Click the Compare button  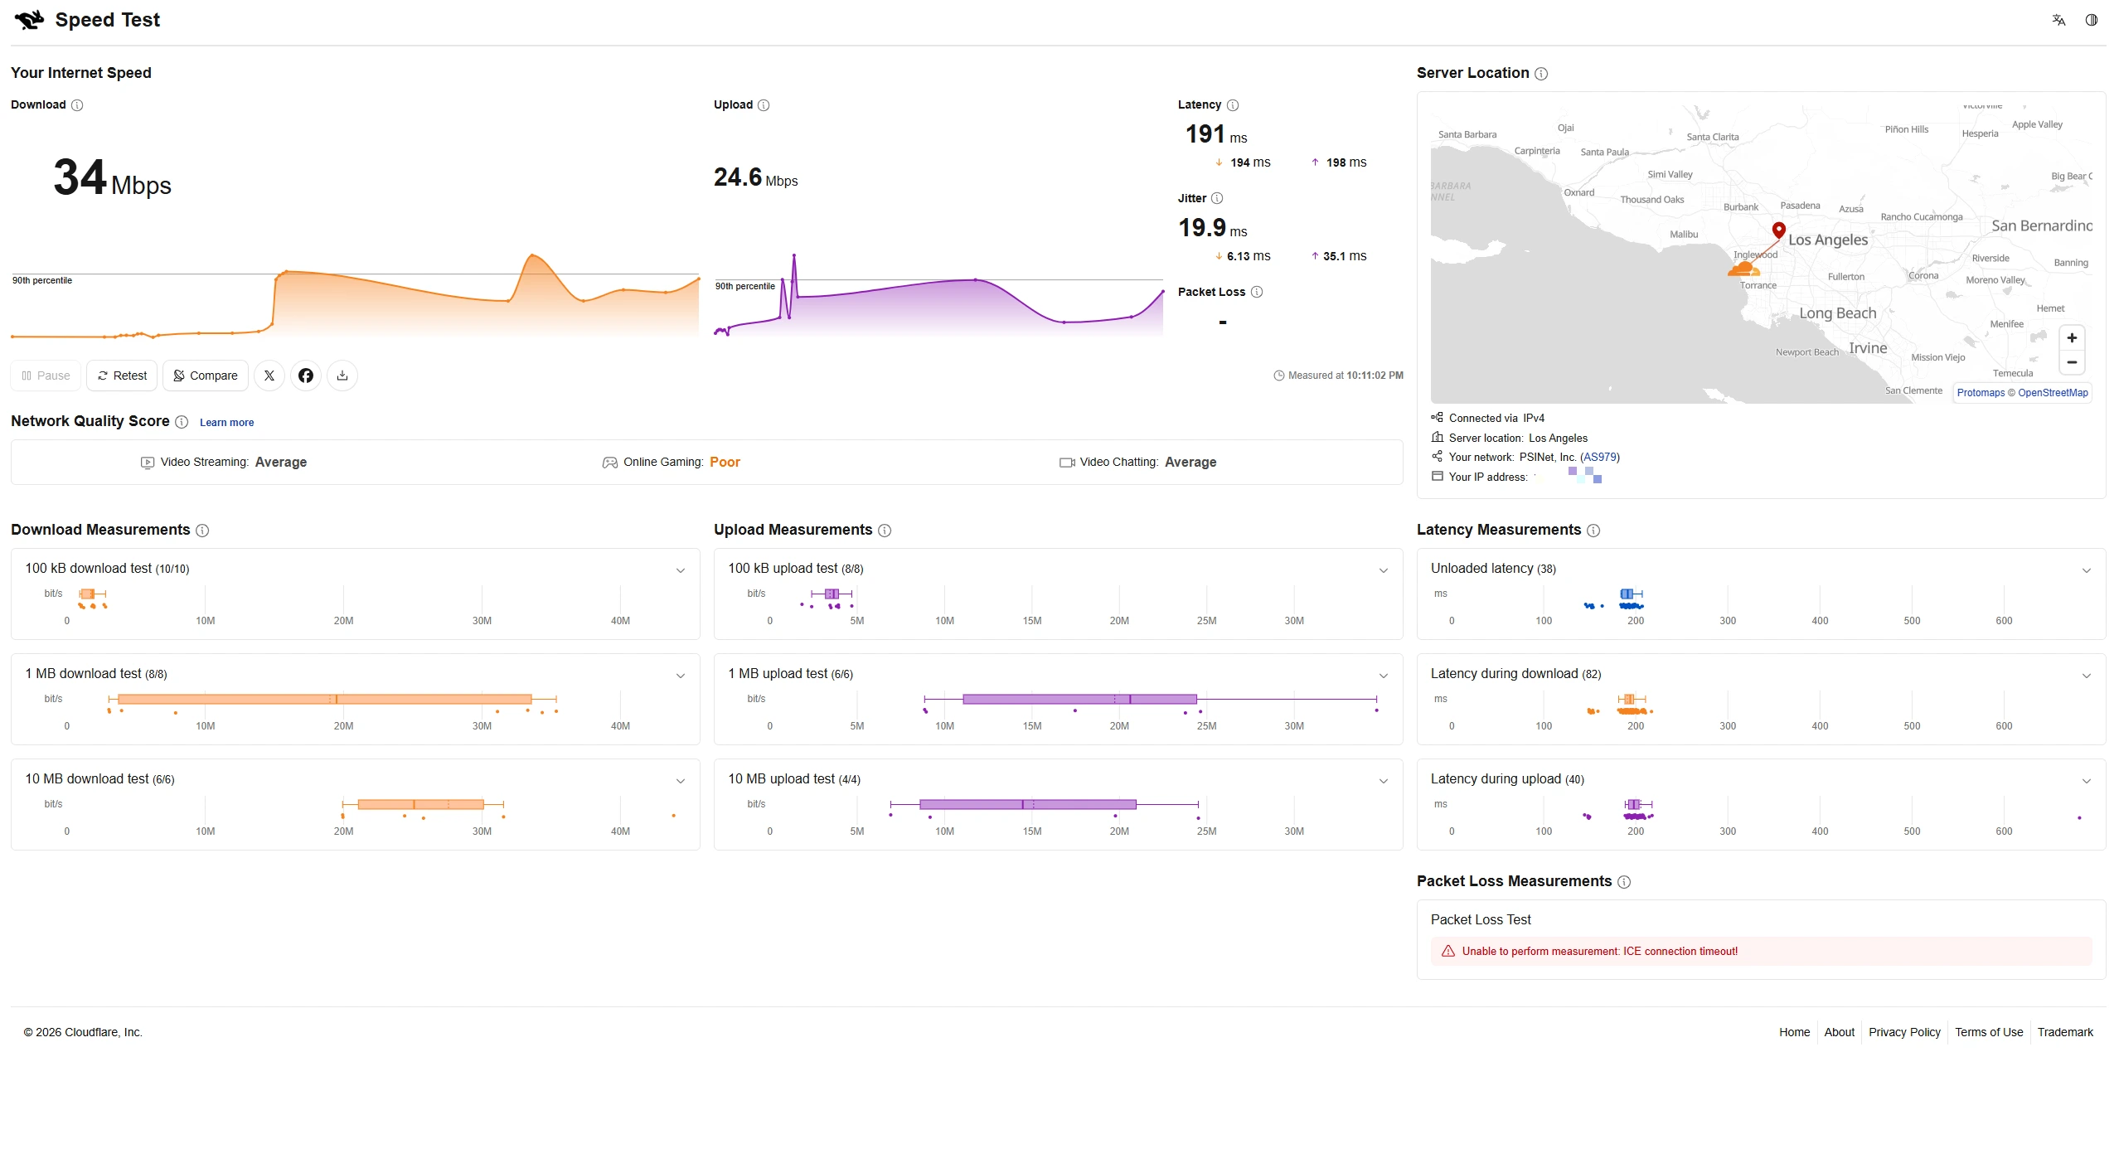point(206,376)
